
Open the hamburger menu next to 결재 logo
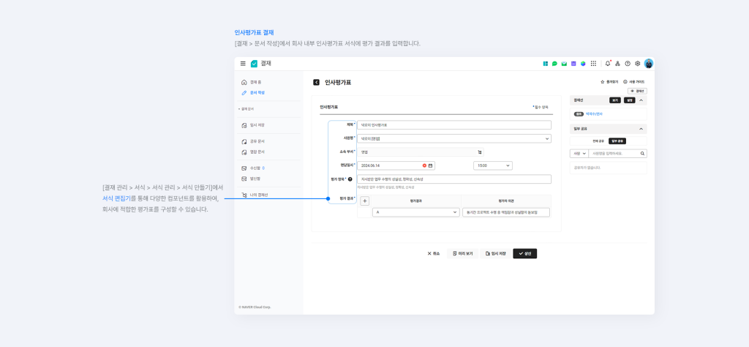[243, 64]
